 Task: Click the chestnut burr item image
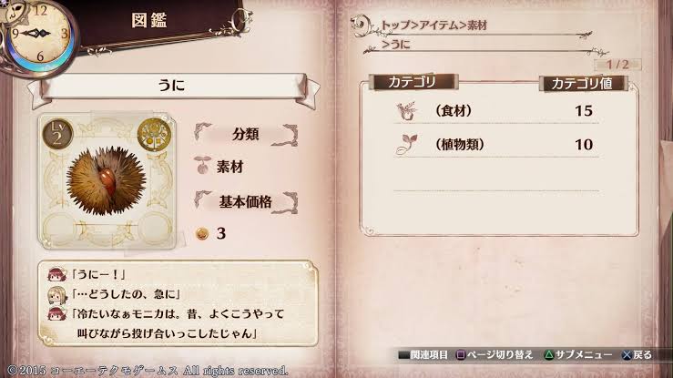pyautogui.click(x=106, y=180)
